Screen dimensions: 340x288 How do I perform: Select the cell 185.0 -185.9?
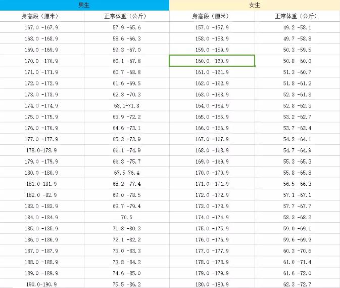(42, 229)
